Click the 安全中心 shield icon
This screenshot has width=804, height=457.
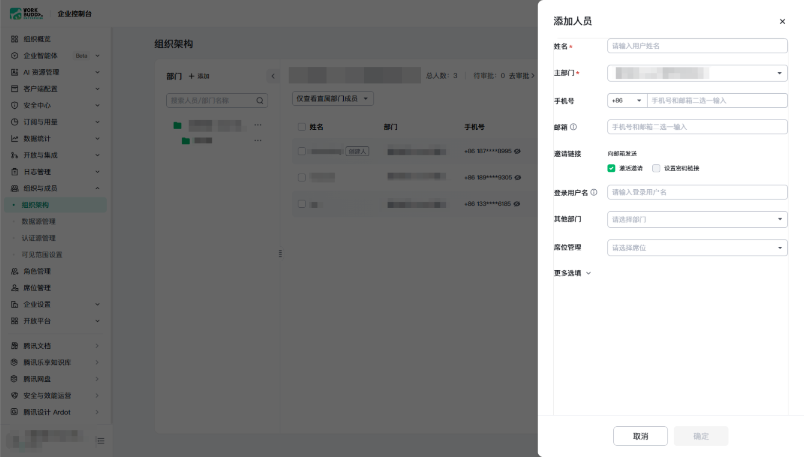(x=15, y=105)
